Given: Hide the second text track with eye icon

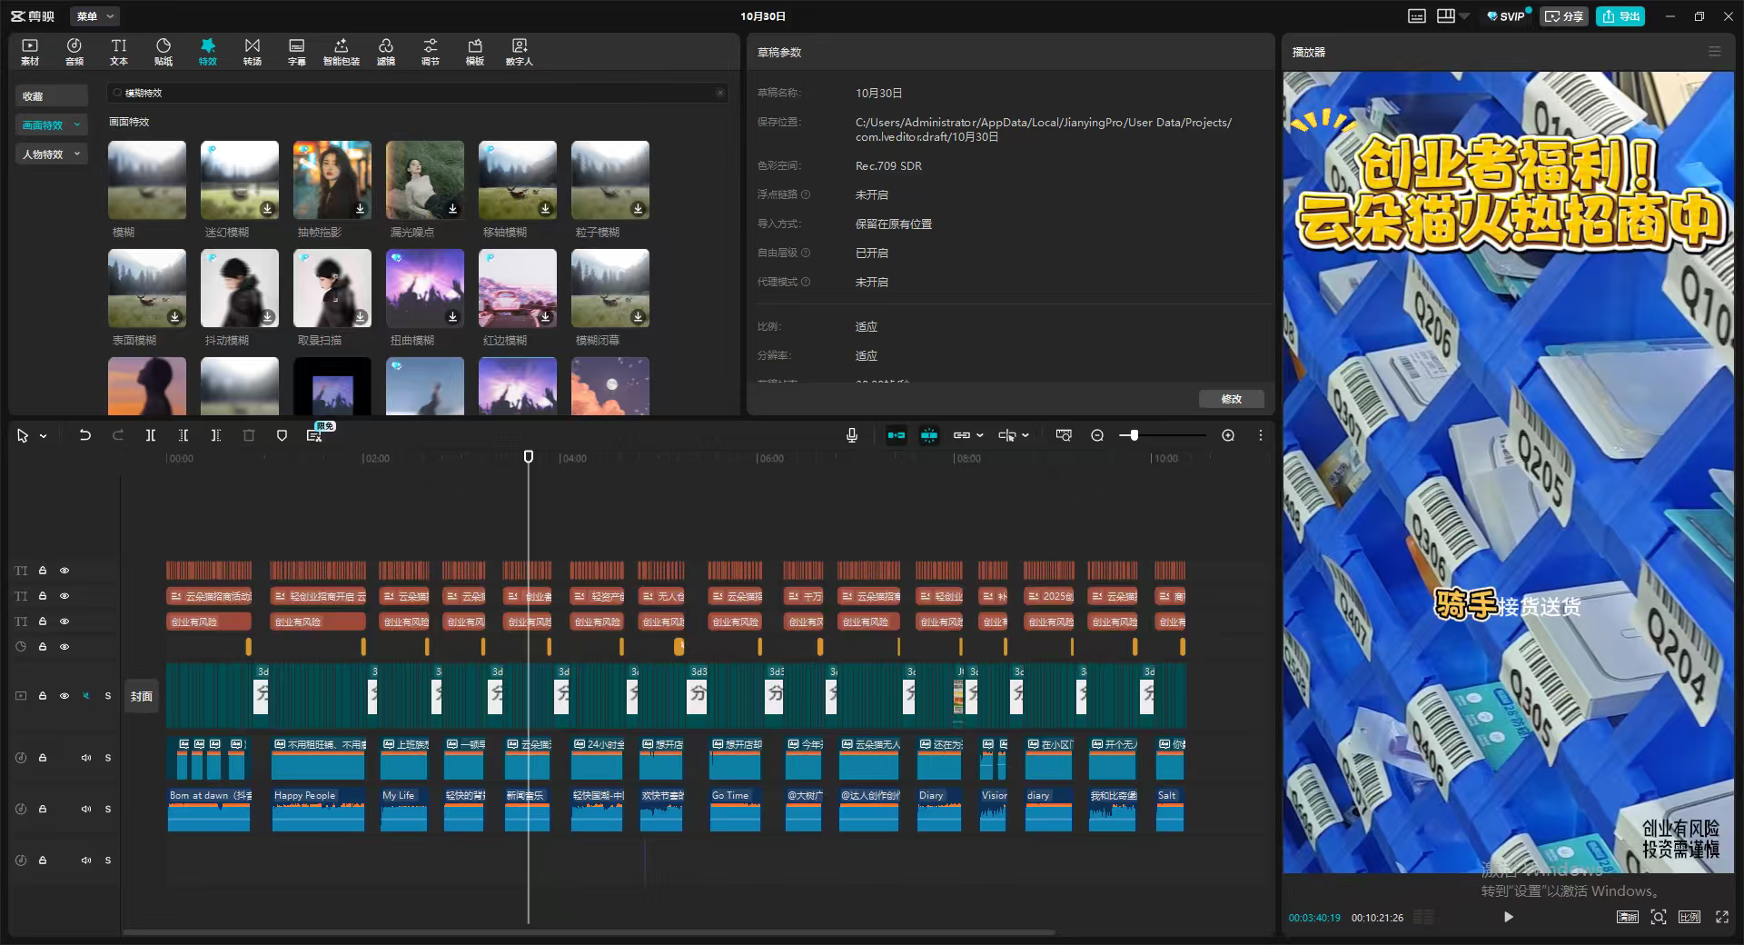Looking at the screenshot, I should coord(64,596).
